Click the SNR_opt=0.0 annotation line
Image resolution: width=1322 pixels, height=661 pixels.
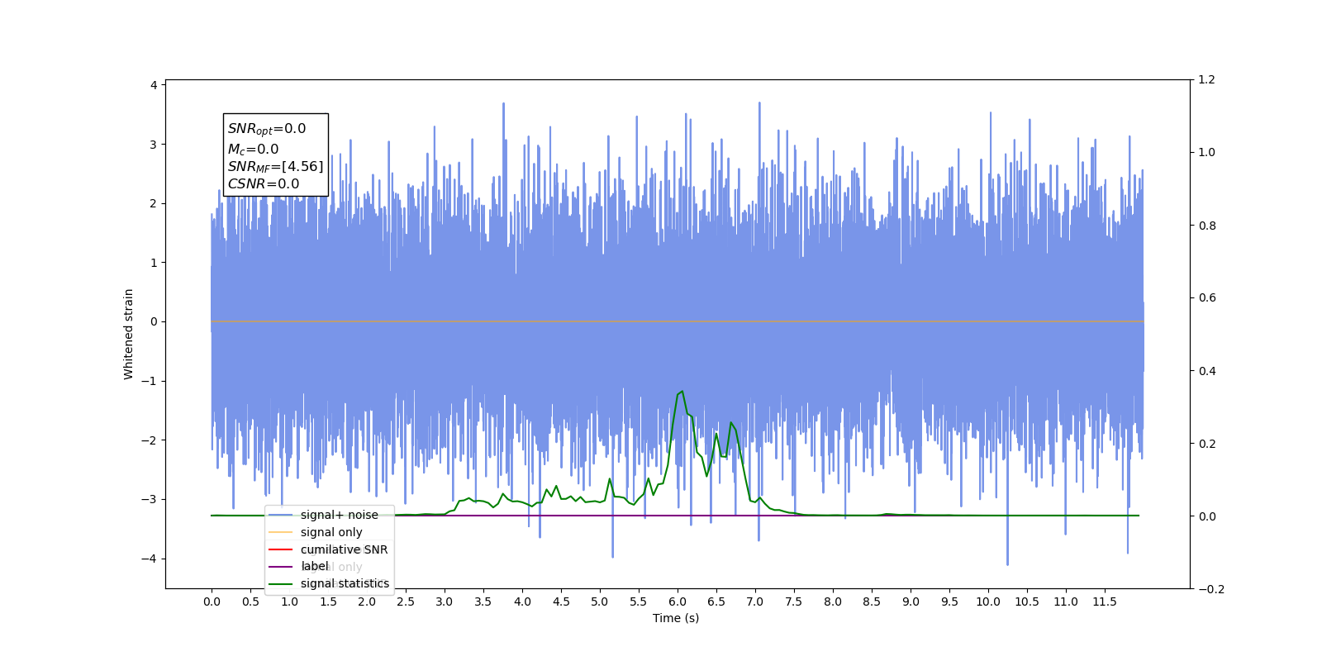pos(267,129)
